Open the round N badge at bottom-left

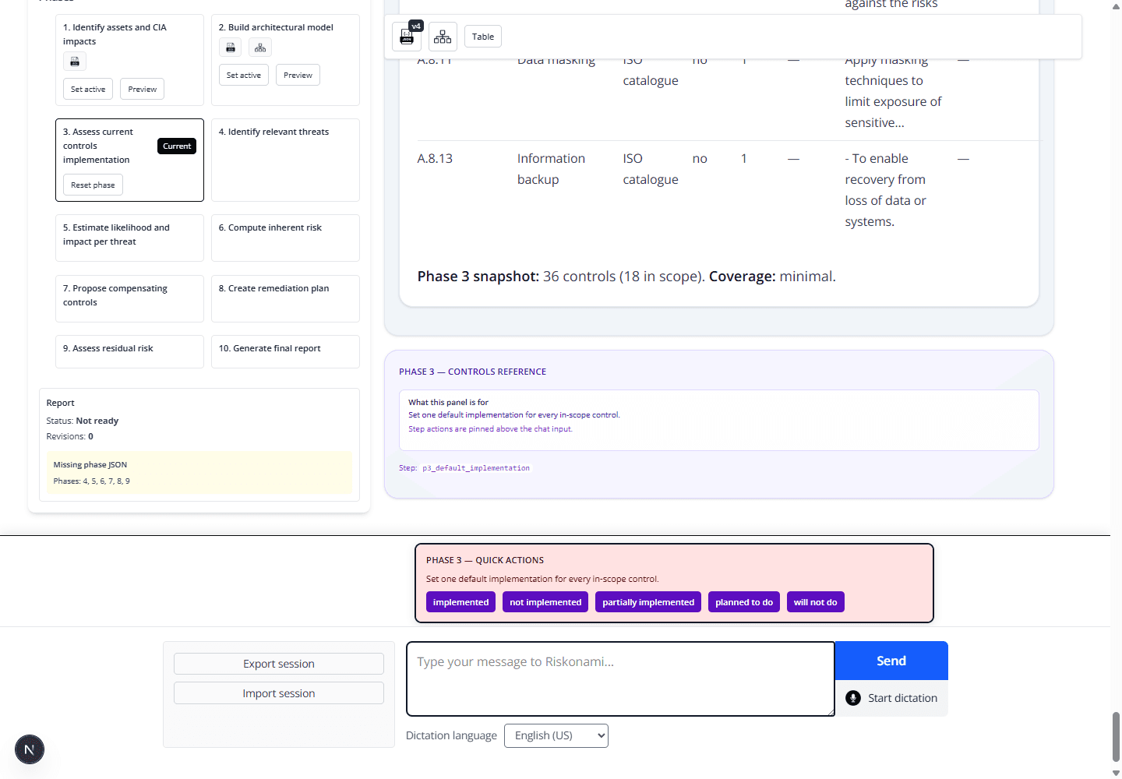click(x=30, y=750)
